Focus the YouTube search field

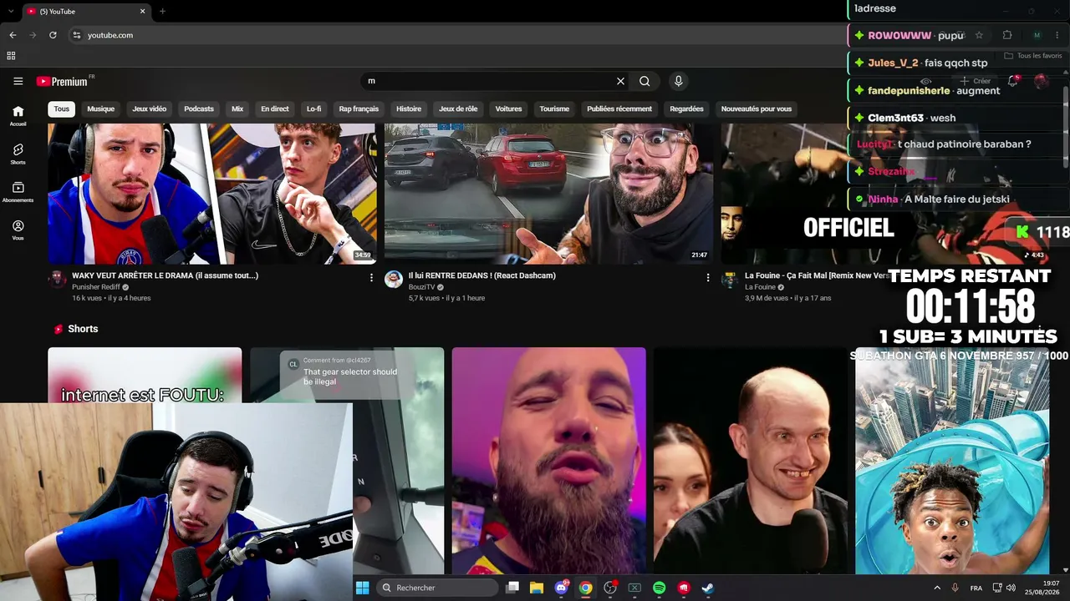[x=489, y=81]
